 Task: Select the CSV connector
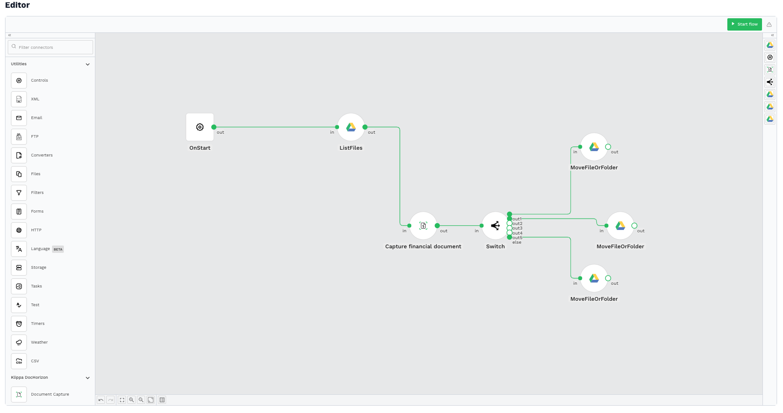[36, 361]
